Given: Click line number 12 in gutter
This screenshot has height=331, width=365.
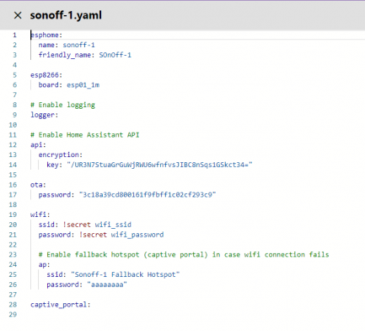Looking at the screenshot, I should tap(13, 145).
